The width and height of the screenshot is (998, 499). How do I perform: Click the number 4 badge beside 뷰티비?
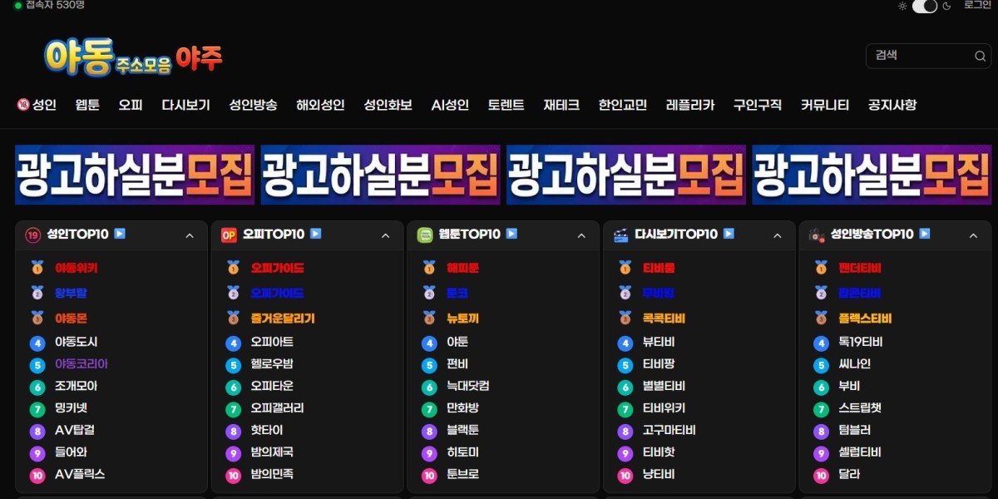click(625, 343)
